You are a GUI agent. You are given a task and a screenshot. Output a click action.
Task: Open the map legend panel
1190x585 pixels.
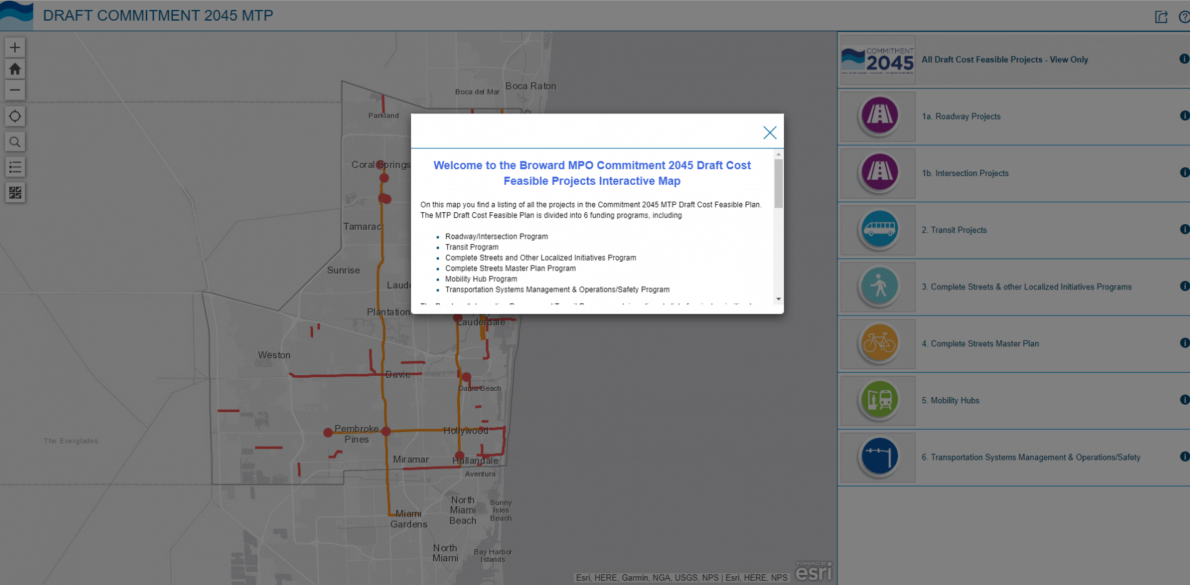point(14,167)
